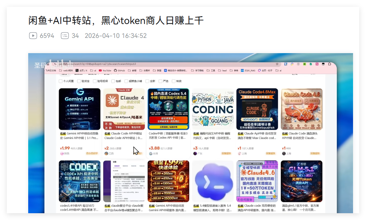This screenshot has height=220, width=366.
Task: Open the GitHub bookmark
Action: [120, 70]
